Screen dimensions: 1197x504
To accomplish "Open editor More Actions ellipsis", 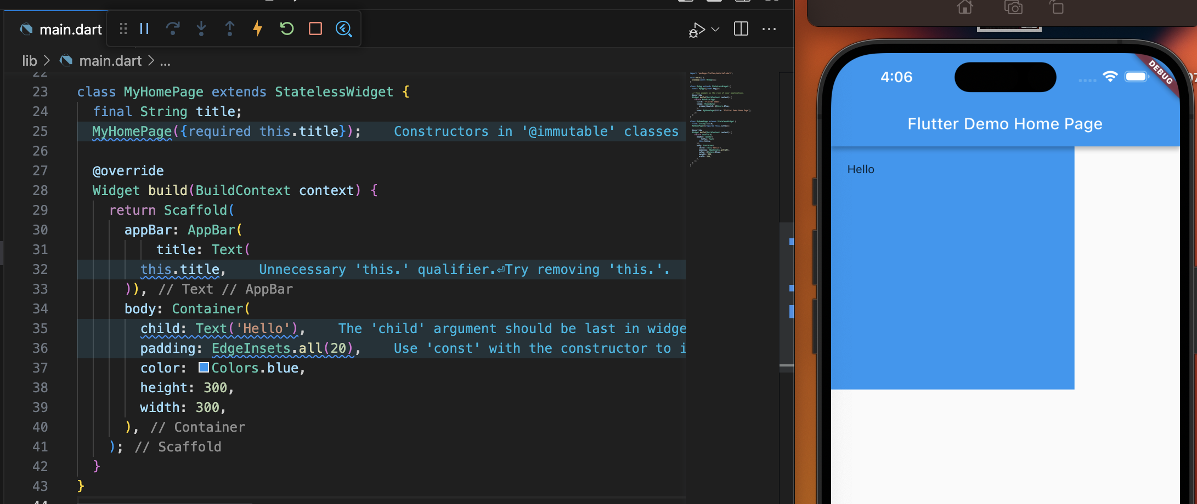I will (769, 29).
